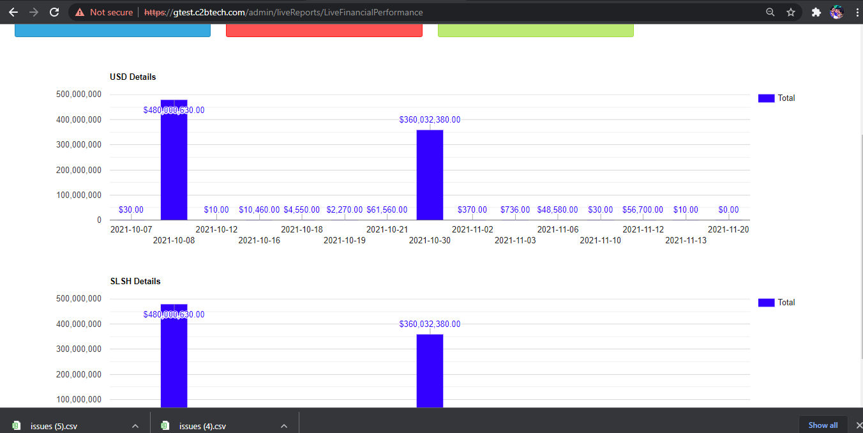The height and width of the screenshot is (433, 863).
Task: Go back to the previous page
Action: click(x=13, y=12)
